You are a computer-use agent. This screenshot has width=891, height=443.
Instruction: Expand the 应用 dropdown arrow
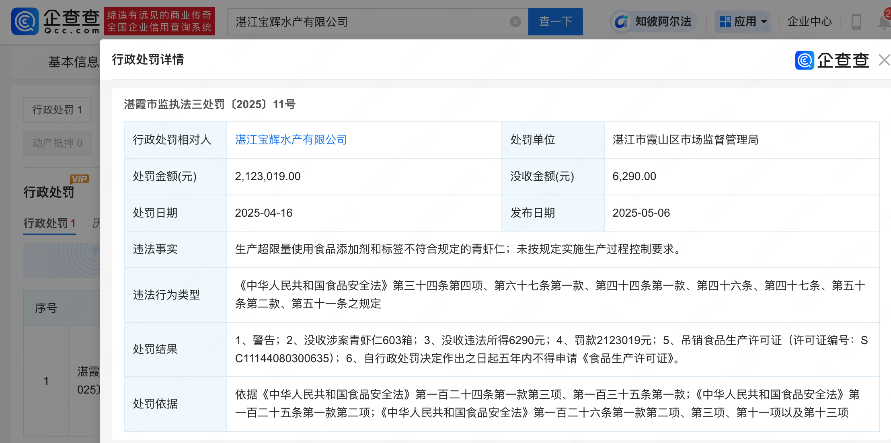click(x=764, y=22)
